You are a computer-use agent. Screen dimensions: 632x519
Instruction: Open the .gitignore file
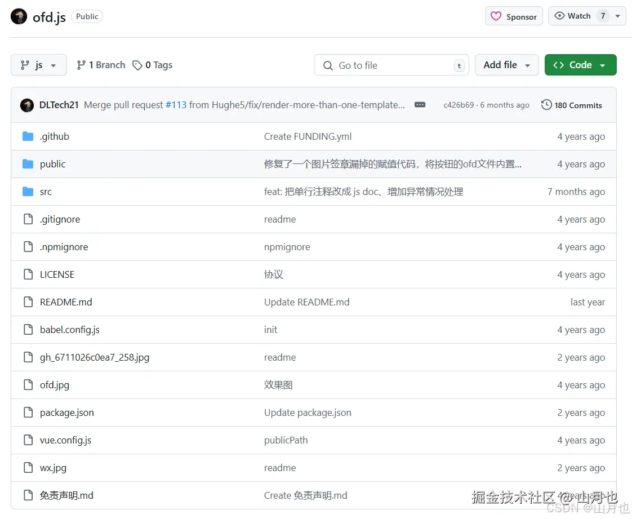(x=60, y=219)
